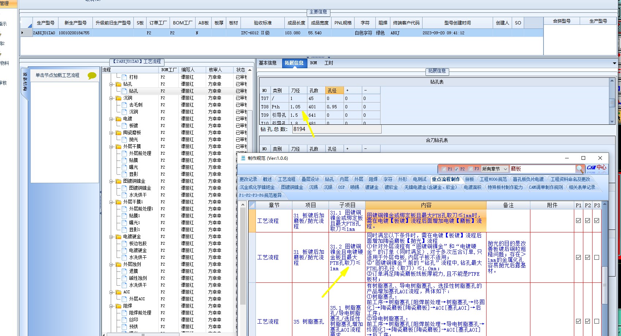Select the 图镀铜镍金 folder icon
Viewport: 621px width, 336px height.
pos(118,181)
